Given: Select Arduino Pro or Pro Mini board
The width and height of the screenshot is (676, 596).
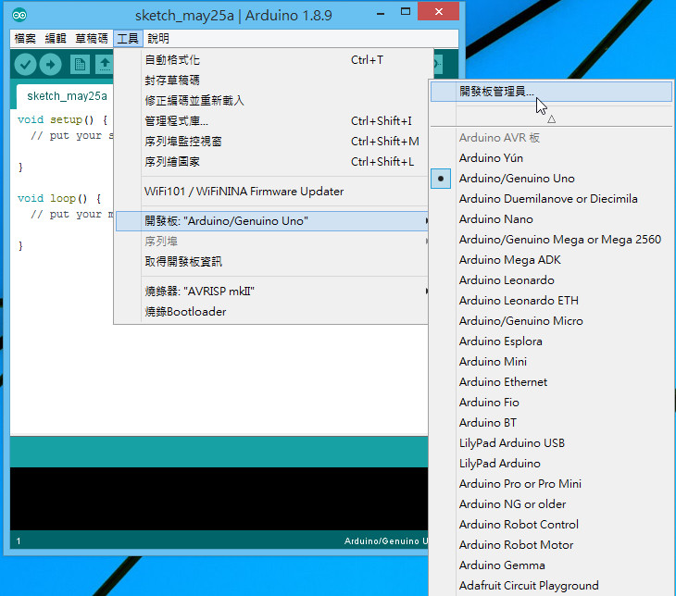Looking at the screenshot, I should point(551,483).
